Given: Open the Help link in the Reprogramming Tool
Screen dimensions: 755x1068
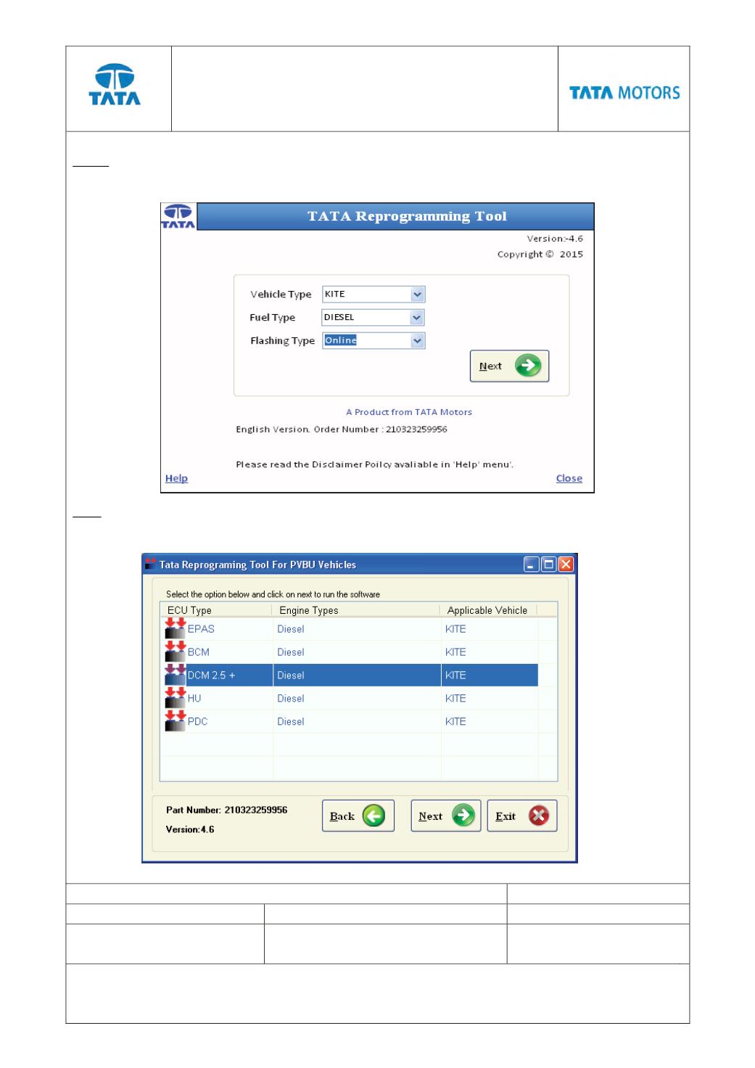Looking at the screenshot, I should (176, 478).
